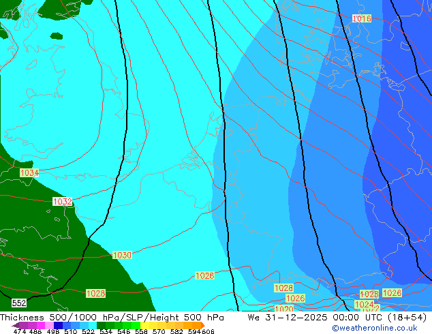This screenshot has width=432, height=334.
Task: Click the legend value 606
Action: pyautogui.click(x=208, y=331)
